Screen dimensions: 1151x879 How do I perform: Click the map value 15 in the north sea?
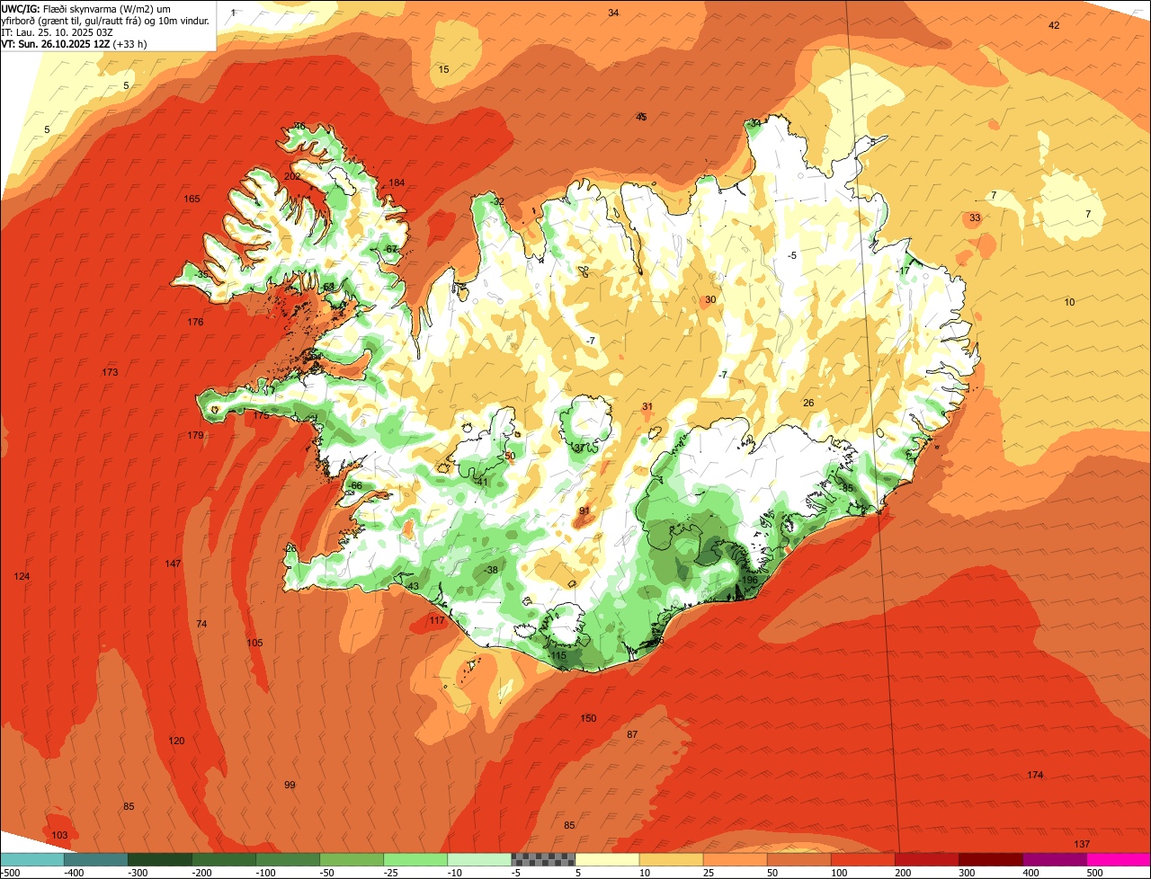pyautogui.click(x=443, y=69)
